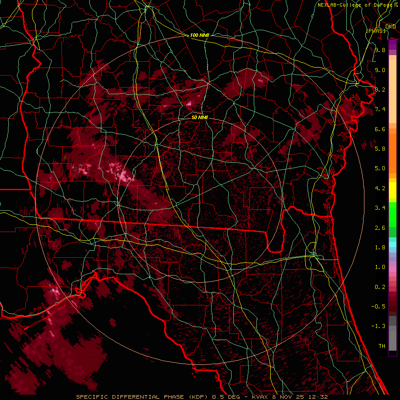Click the orange band near 5.8
Image resolution: width=400 pixels, height=400 pixels.
[392, 149]
